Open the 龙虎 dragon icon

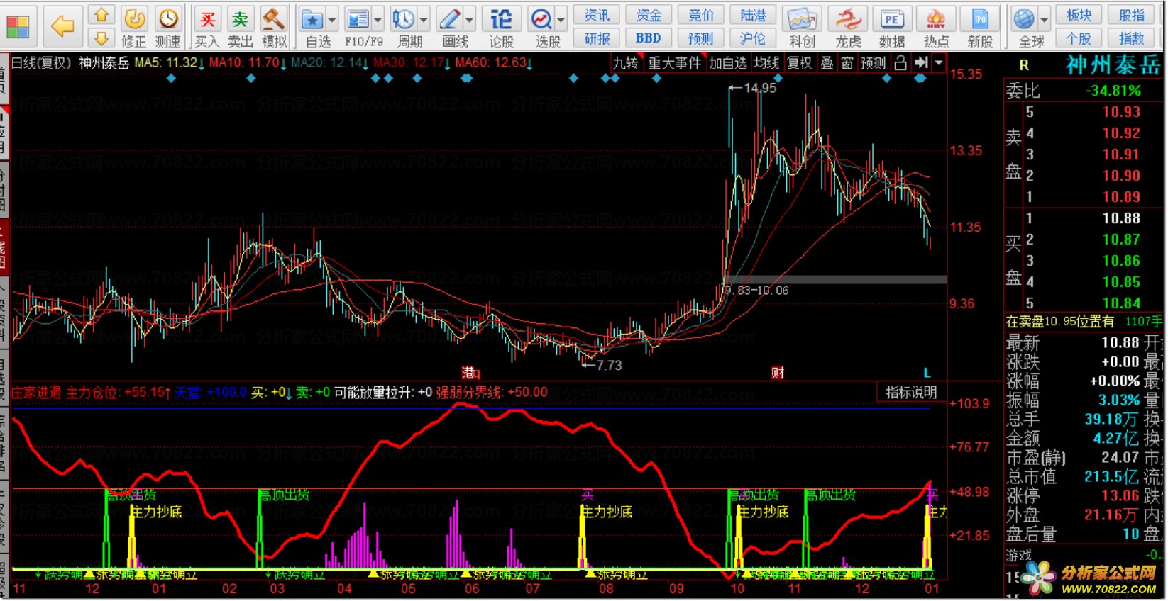click(x=848, y=19)
